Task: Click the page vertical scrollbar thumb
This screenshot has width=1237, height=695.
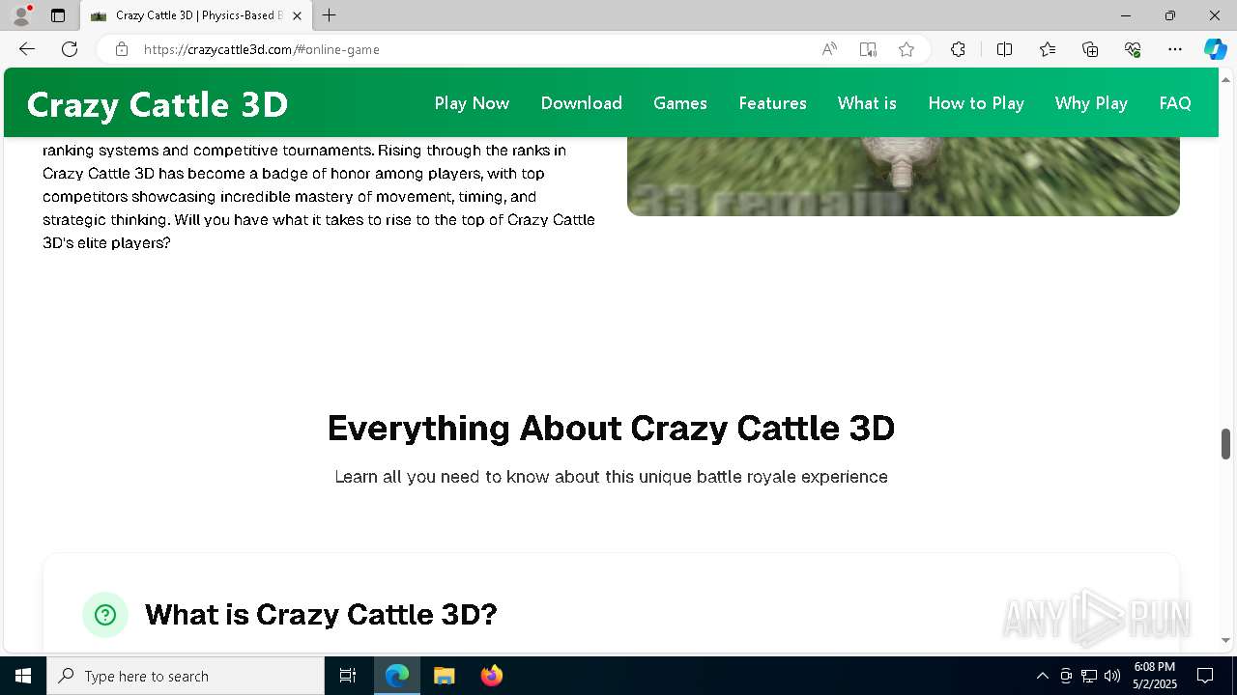Action: point(1225,444)
